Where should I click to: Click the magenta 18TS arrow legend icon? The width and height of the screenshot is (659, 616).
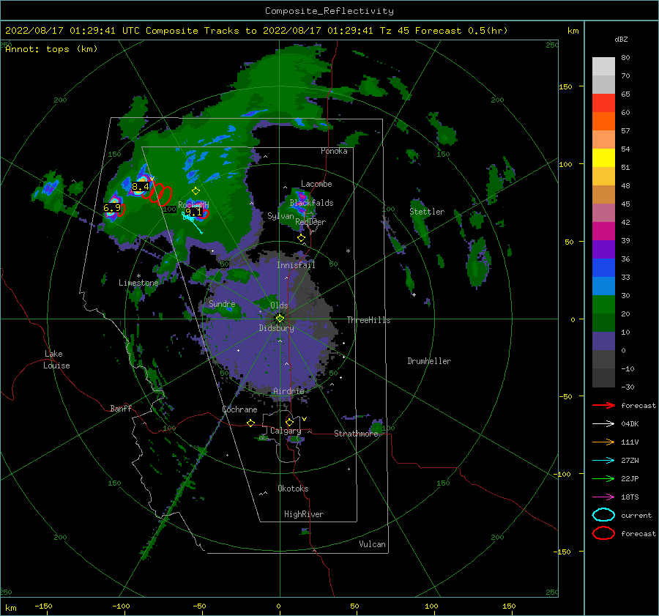point(603,497)
